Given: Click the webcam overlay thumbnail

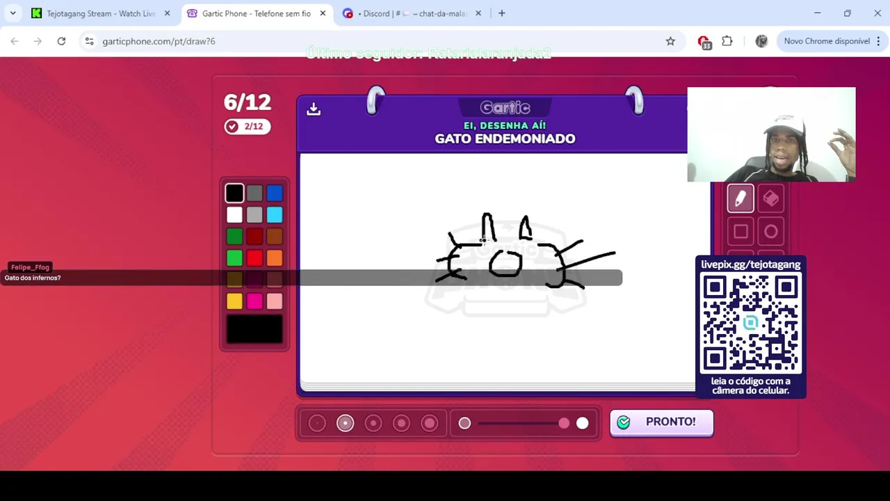Looking at the screenshot, I should pyautogui.click(x=771, y=134).
